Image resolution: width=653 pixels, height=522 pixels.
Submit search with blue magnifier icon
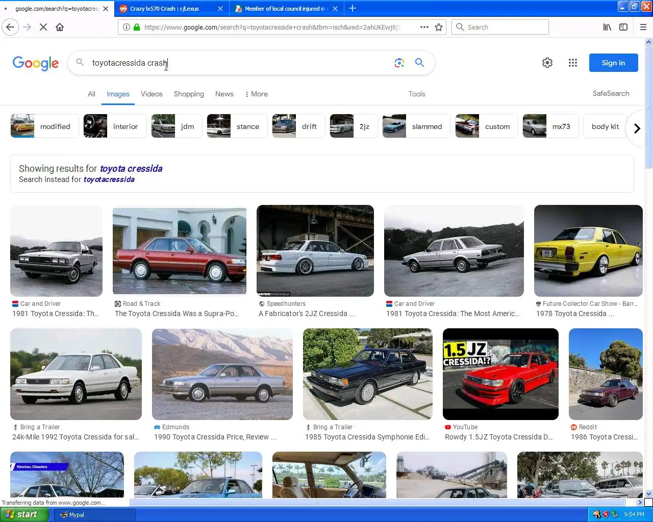419,63
